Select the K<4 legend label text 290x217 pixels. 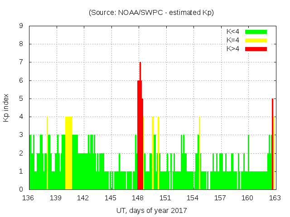tap(233, 32)
